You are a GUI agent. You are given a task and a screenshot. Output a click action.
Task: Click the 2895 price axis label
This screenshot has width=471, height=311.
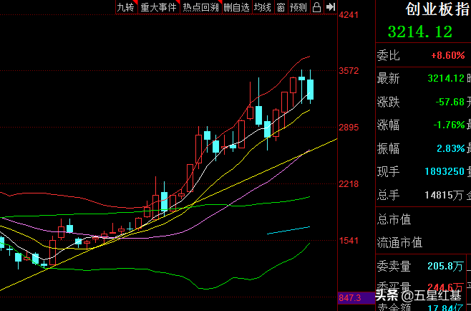[349, 128]
